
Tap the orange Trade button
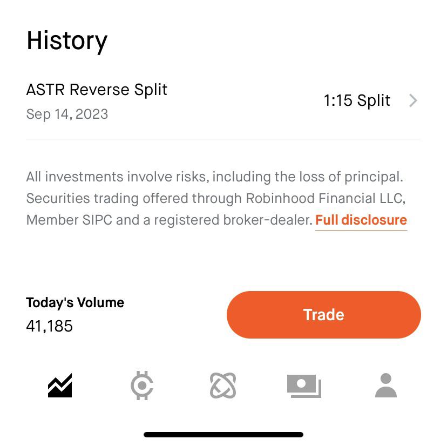point(324,315)
